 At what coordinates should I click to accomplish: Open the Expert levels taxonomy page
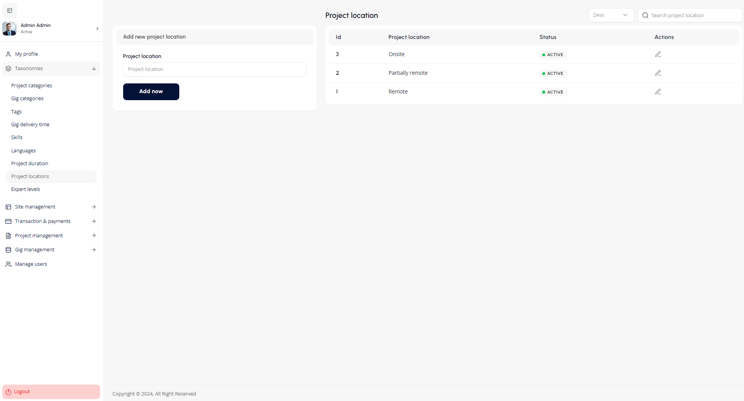coord(26,189)
